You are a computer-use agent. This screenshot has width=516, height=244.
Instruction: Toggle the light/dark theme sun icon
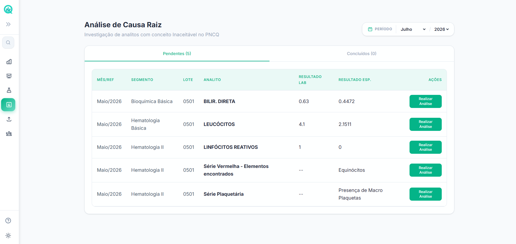coord(8,236)
